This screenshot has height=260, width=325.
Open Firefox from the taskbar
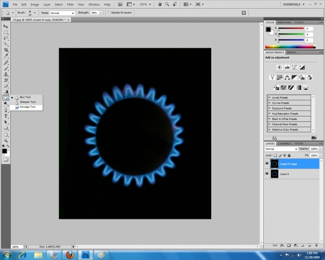tap(70, 255)
